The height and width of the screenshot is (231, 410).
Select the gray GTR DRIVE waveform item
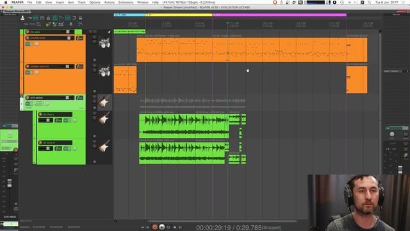click(x=193, y=102)
